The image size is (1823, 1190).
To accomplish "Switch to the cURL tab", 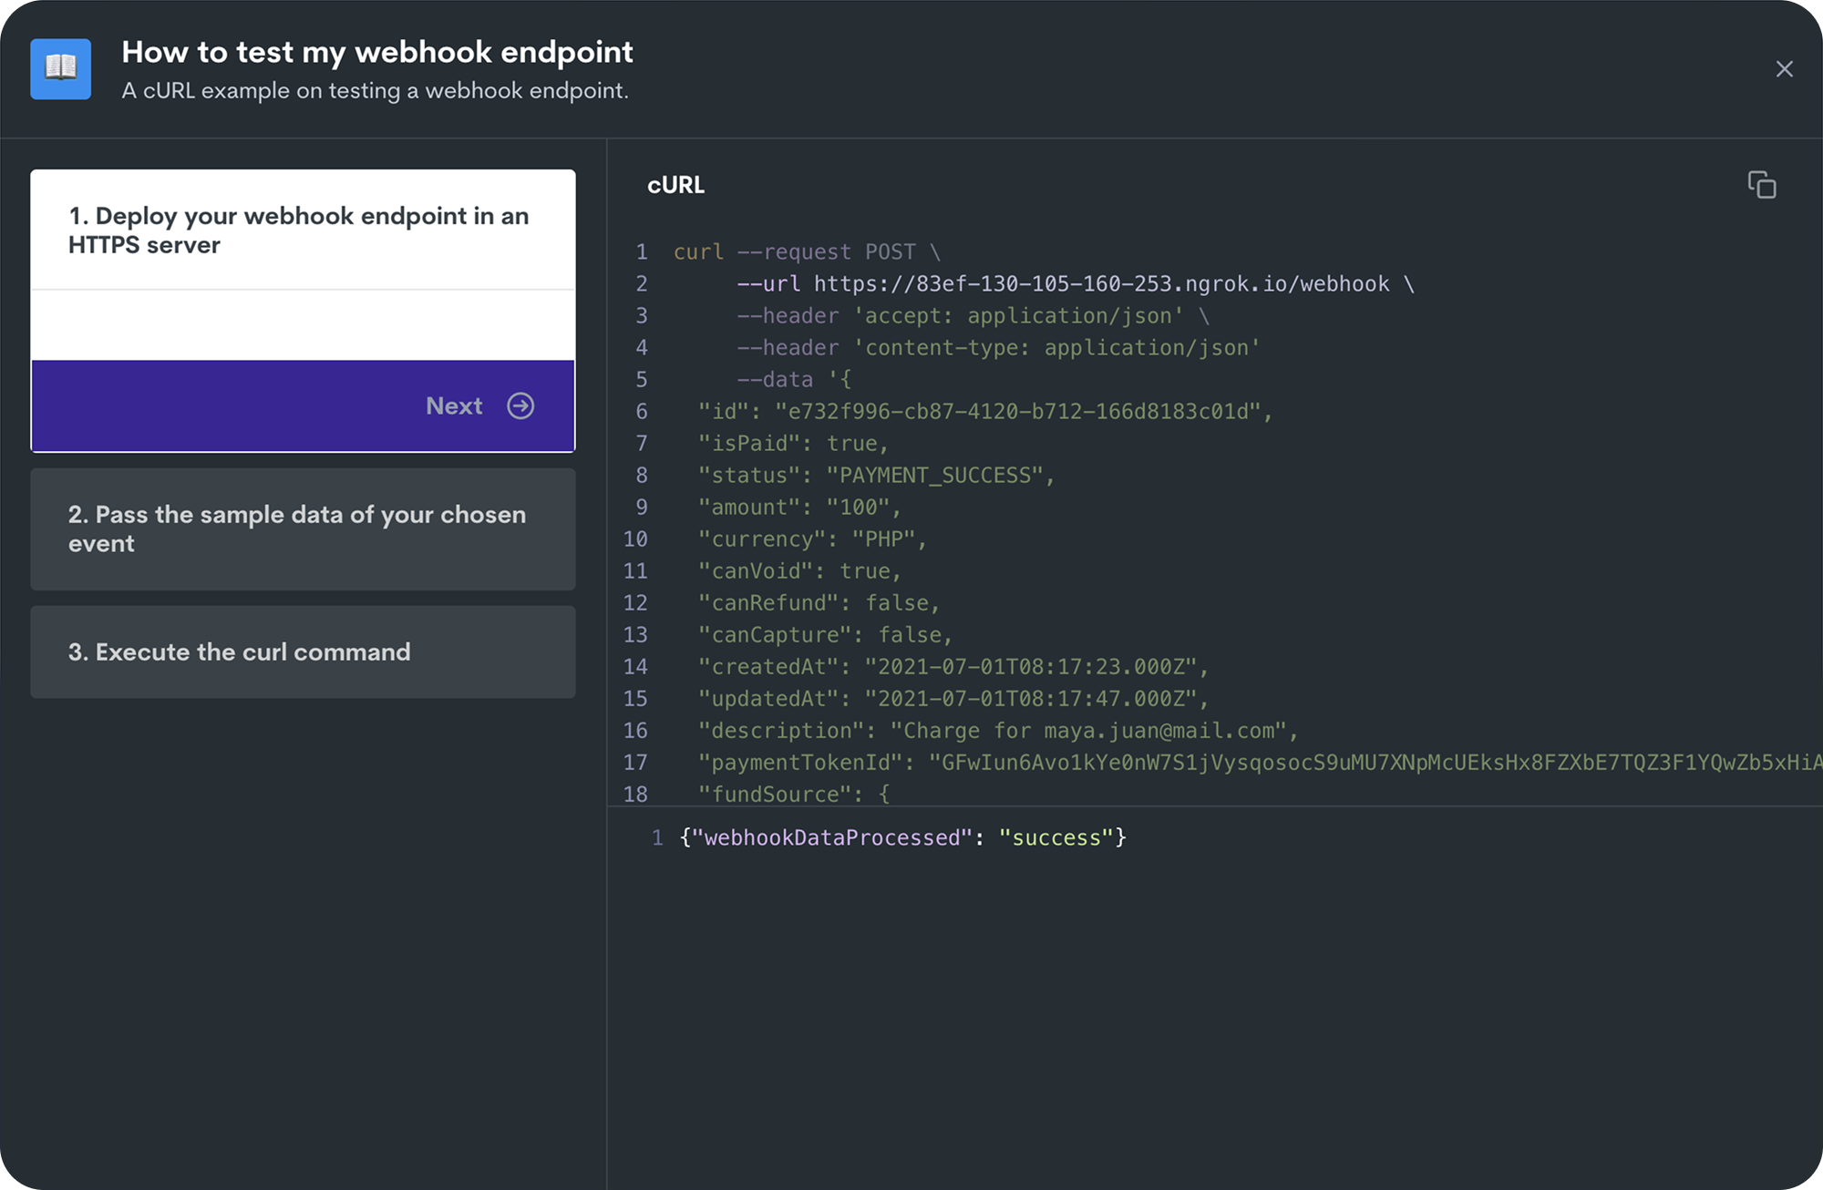I will [675, 184].
